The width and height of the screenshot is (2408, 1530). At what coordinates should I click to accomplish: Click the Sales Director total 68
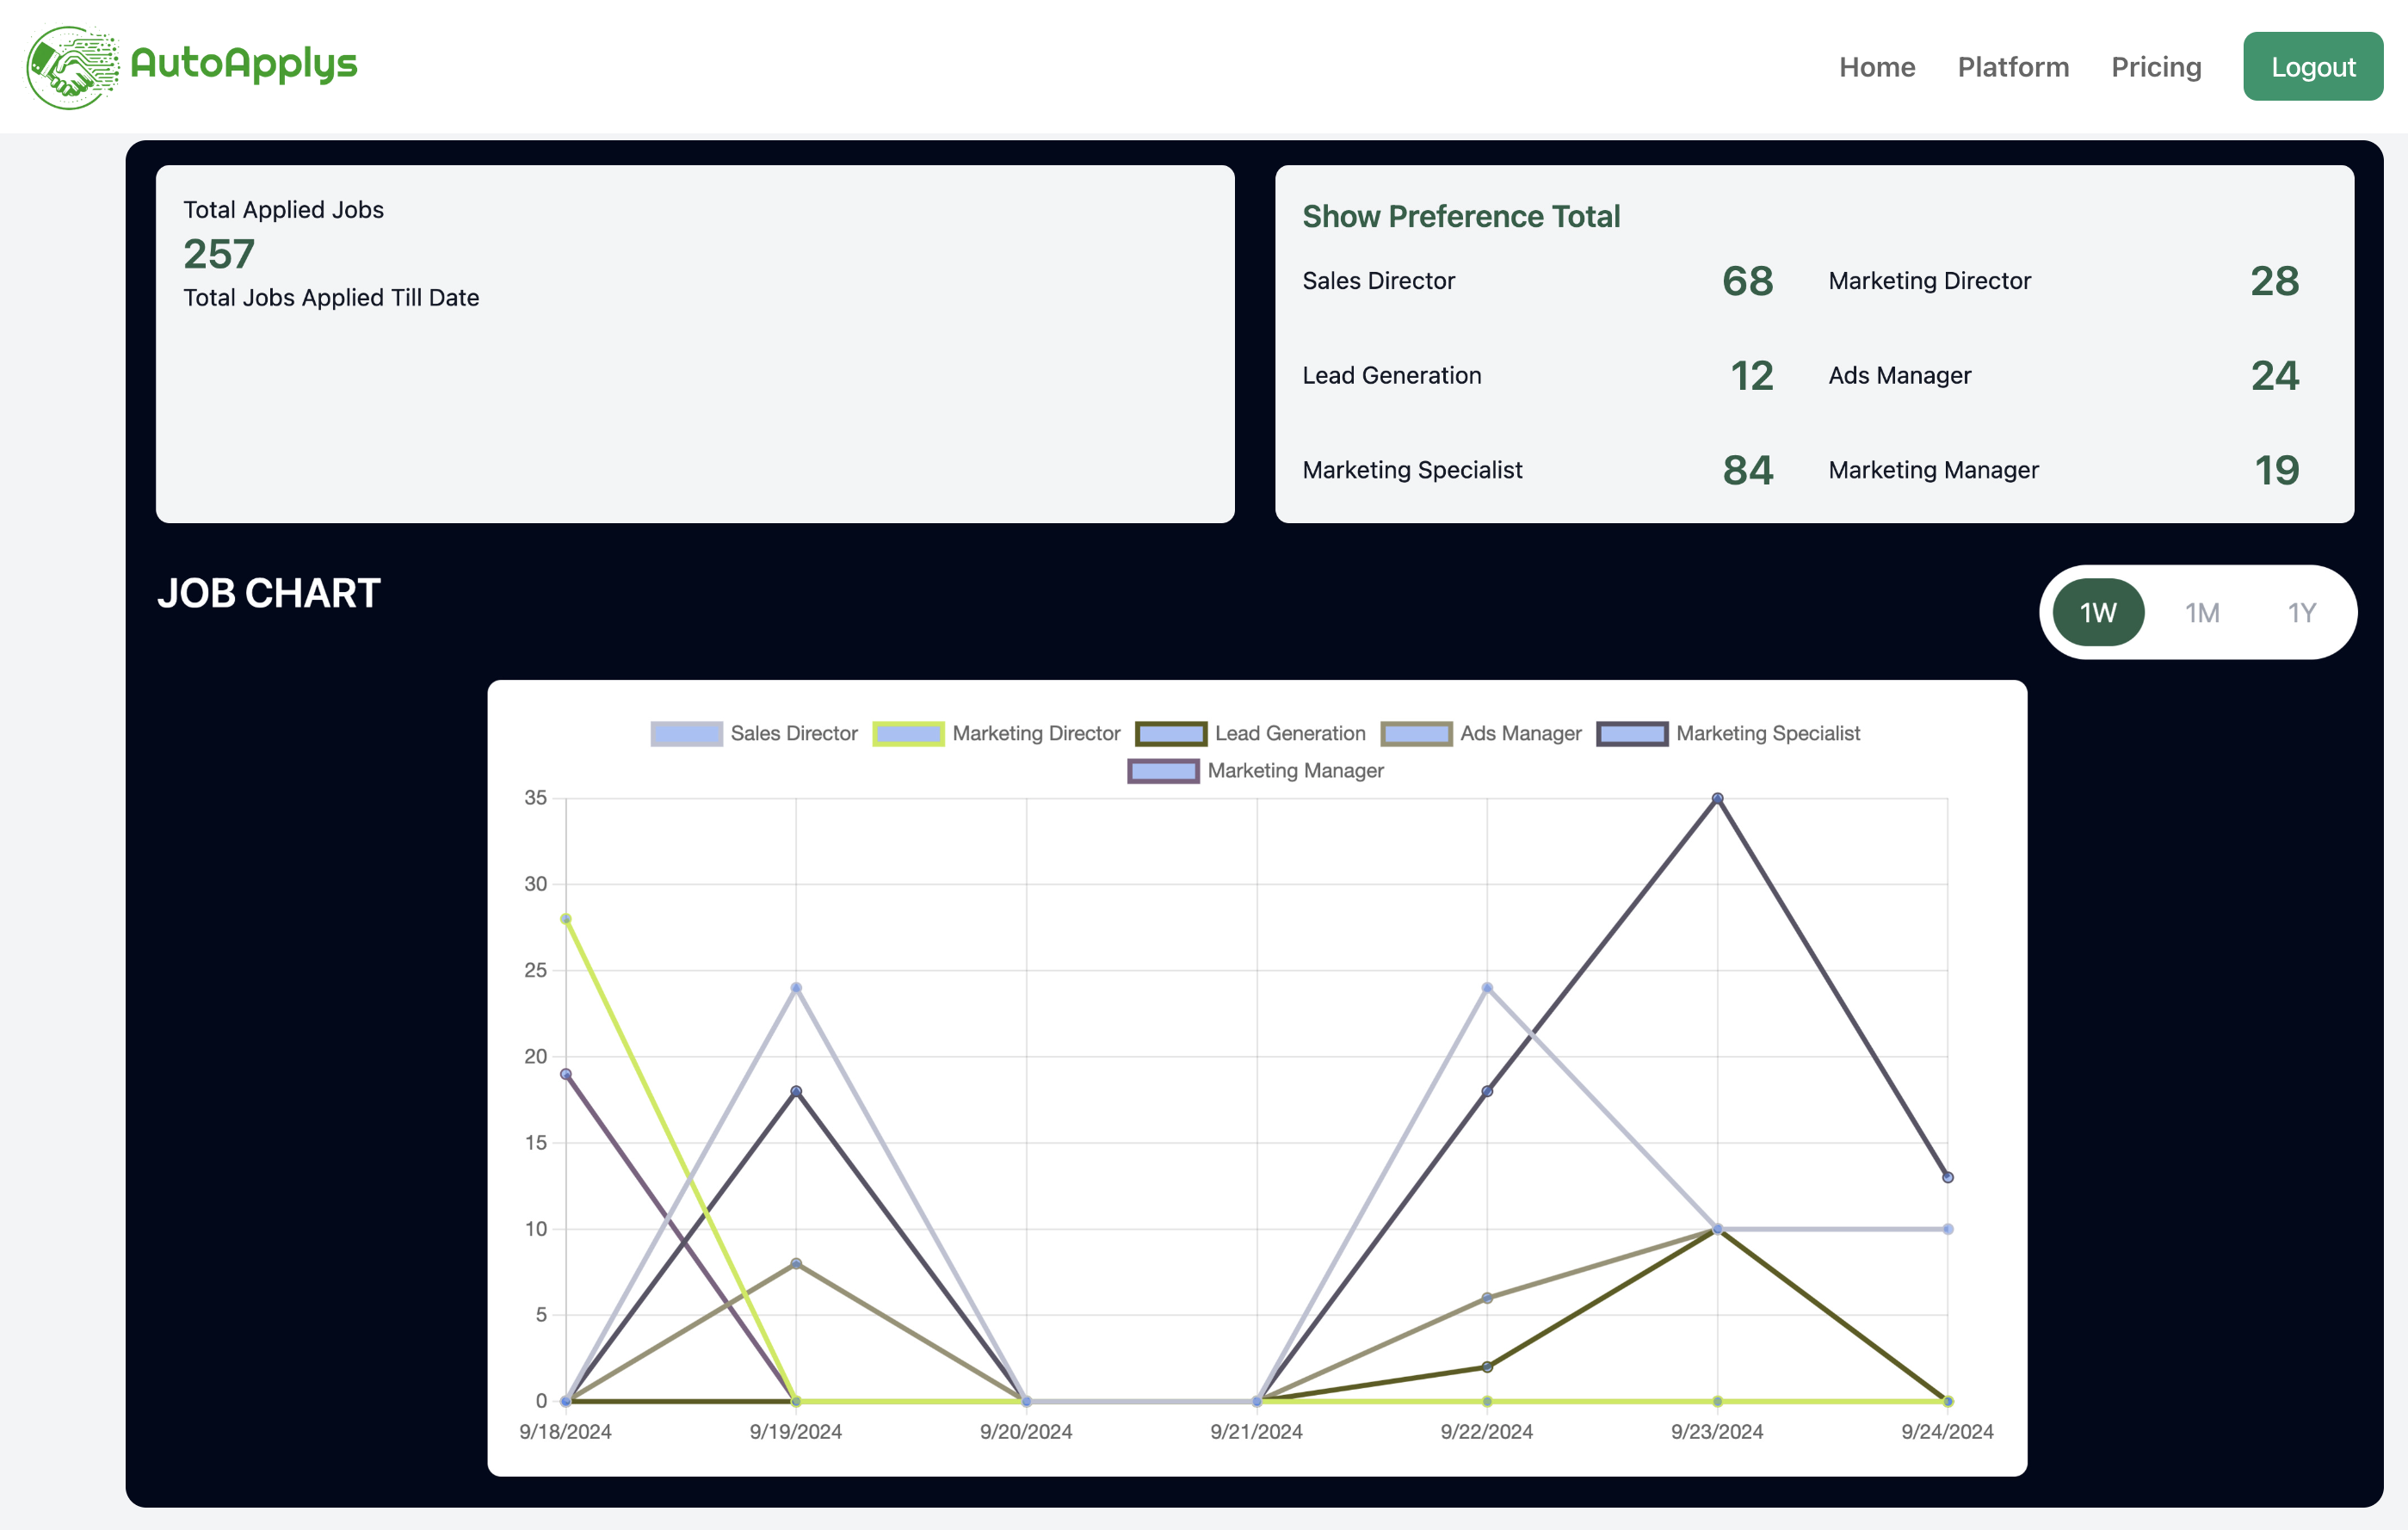tap(1747, 281)
